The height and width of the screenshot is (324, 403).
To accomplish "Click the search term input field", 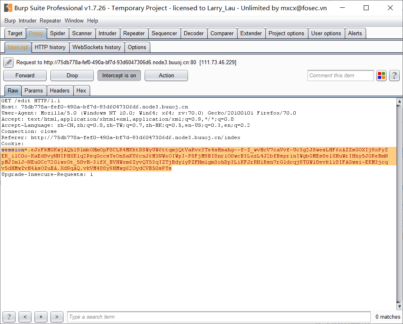I will click(219, 317).
